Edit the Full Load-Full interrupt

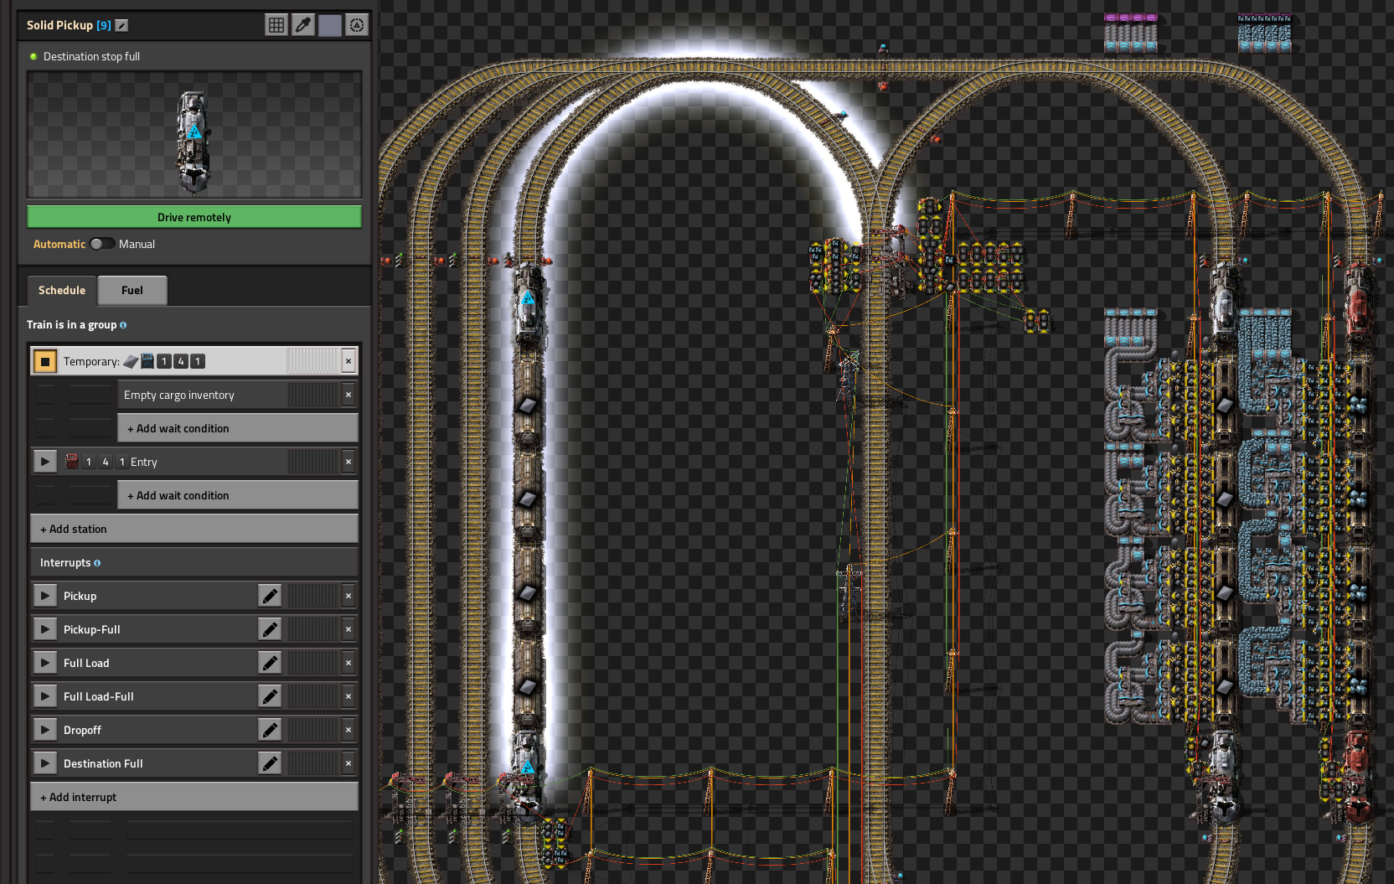pyautogui.click(x=270, y=696)
